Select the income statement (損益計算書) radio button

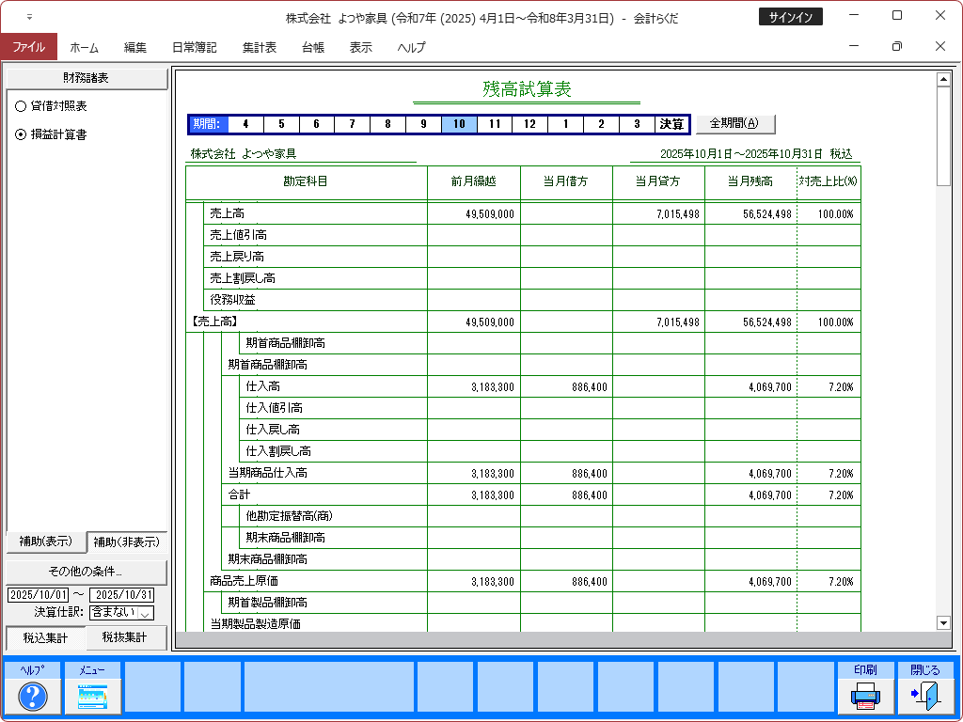click(x=21, y=134)
